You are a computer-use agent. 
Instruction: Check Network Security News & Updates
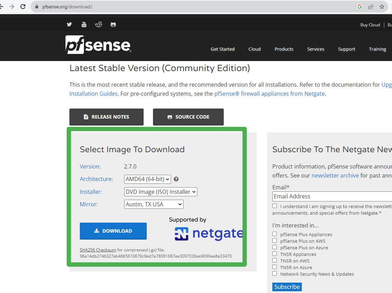click(274, 274)
